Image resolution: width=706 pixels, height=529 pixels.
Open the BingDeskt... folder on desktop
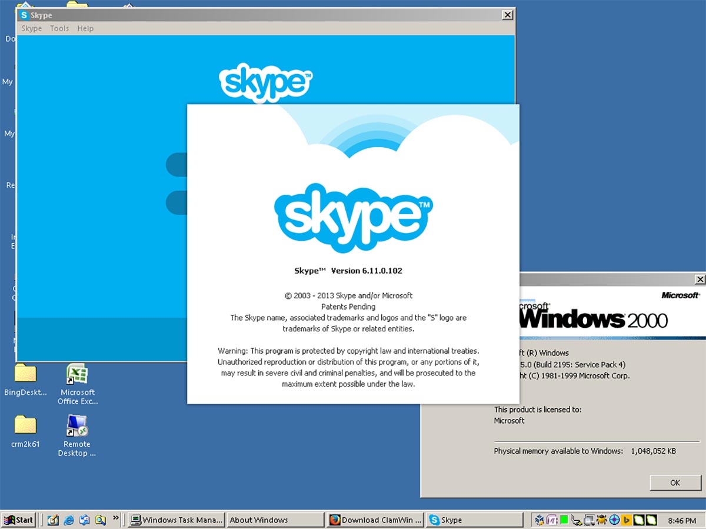pos(25,374)
